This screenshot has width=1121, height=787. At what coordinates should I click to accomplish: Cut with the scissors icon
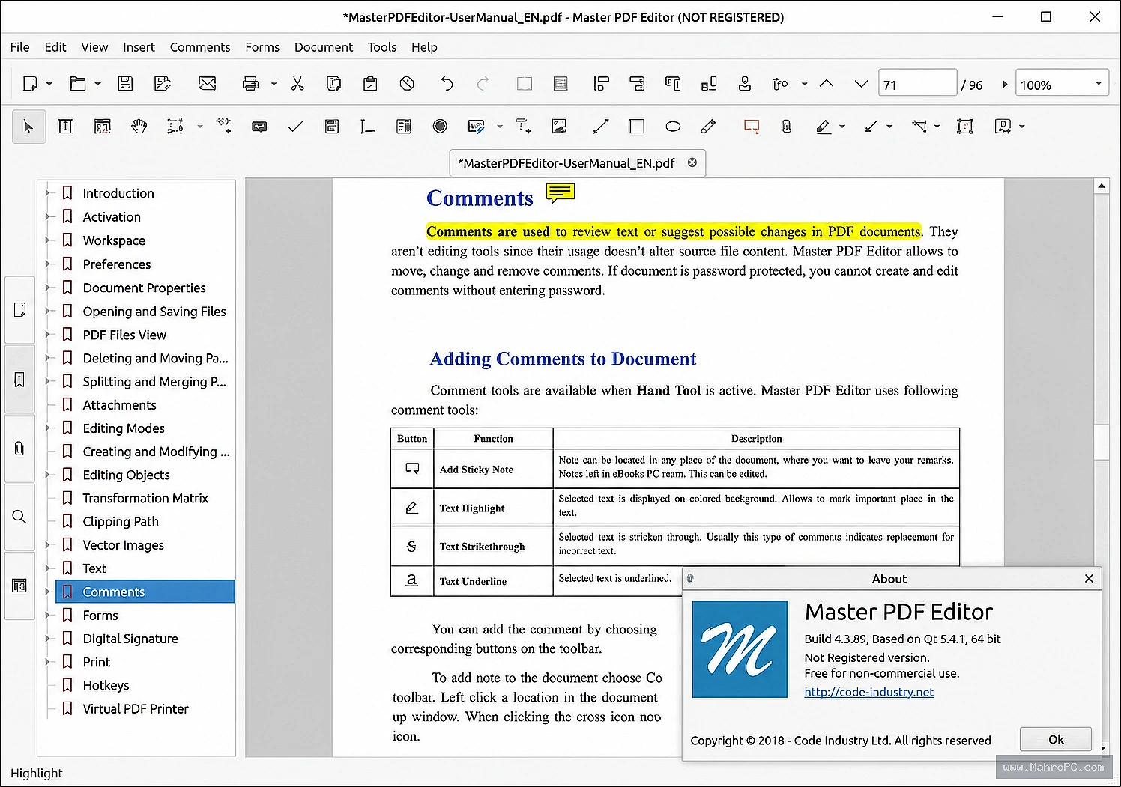(297, 84)
